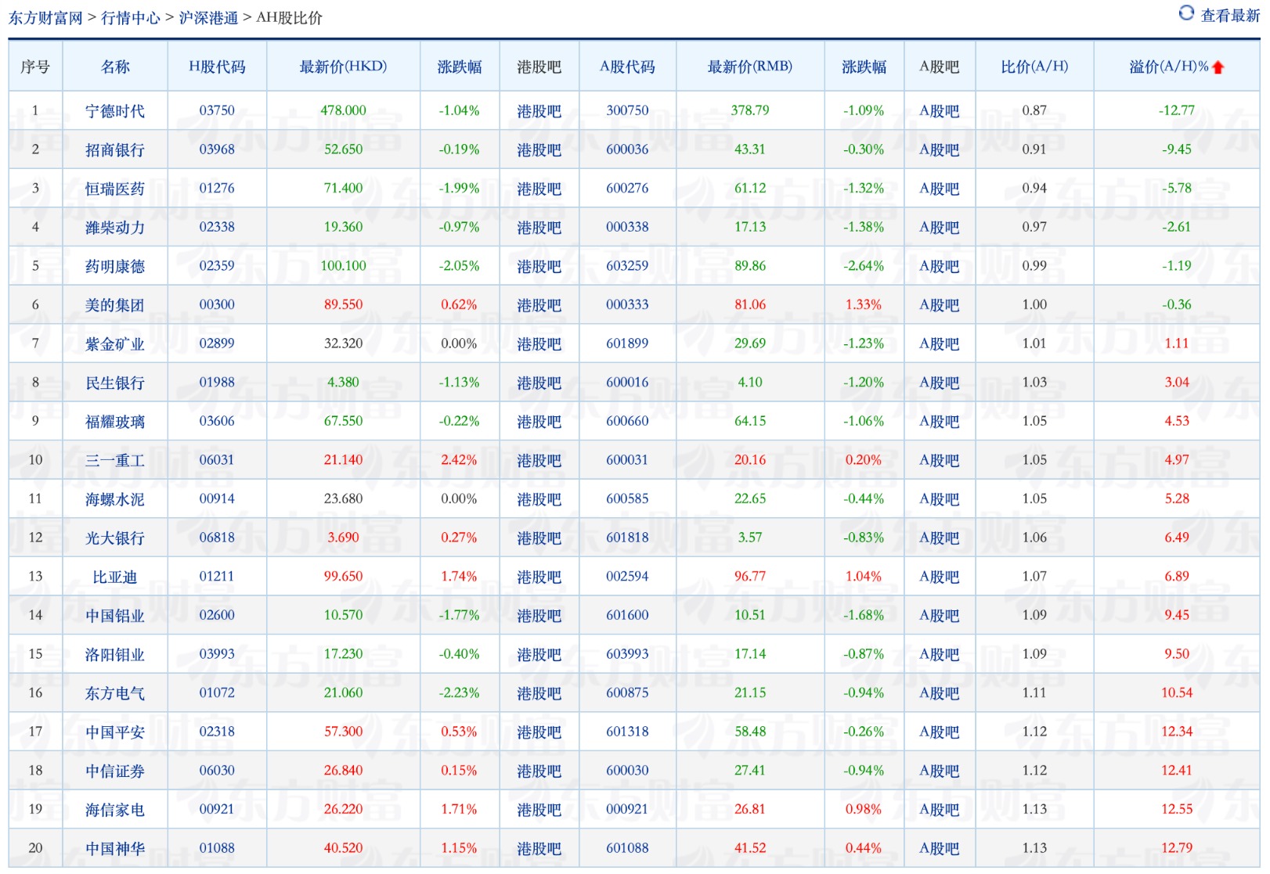Open A股吧 for 海信家电 row
Screen dimensions: 1270x874
point(939,809)
